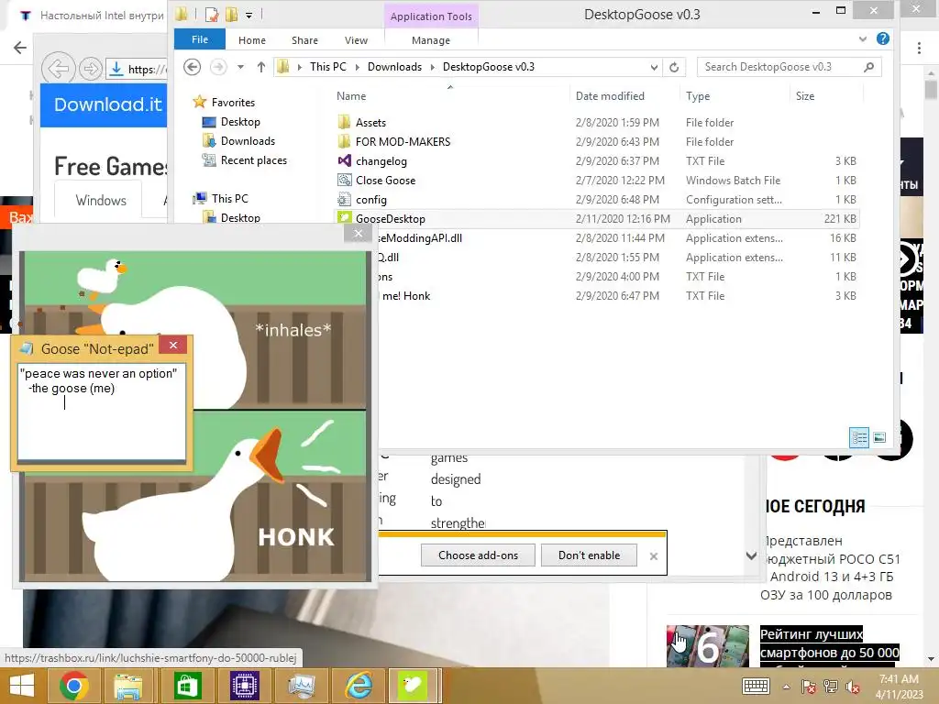Image resolution: width=939 pixels, height=704 pixels.
Task: Click Don't enable button
Action: tap(590, 555)
